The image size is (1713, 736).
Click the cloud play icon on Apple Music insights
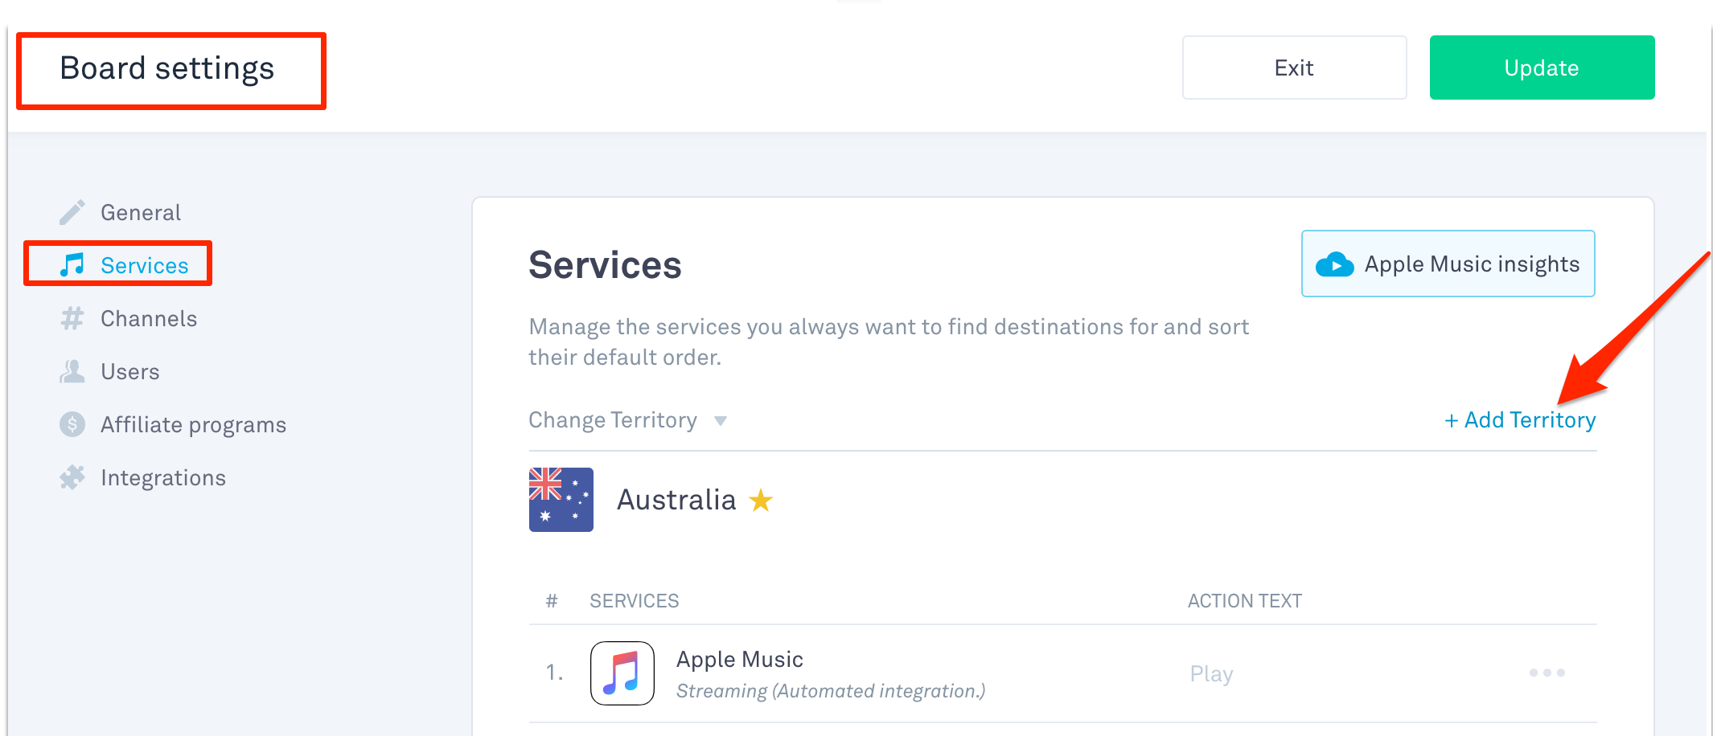[x=1334, y=264]
